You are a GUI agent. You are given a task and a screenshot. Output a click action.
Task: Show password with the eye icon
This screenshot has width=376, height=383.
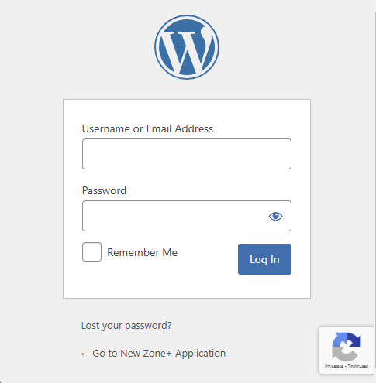[x=275, y=216]
